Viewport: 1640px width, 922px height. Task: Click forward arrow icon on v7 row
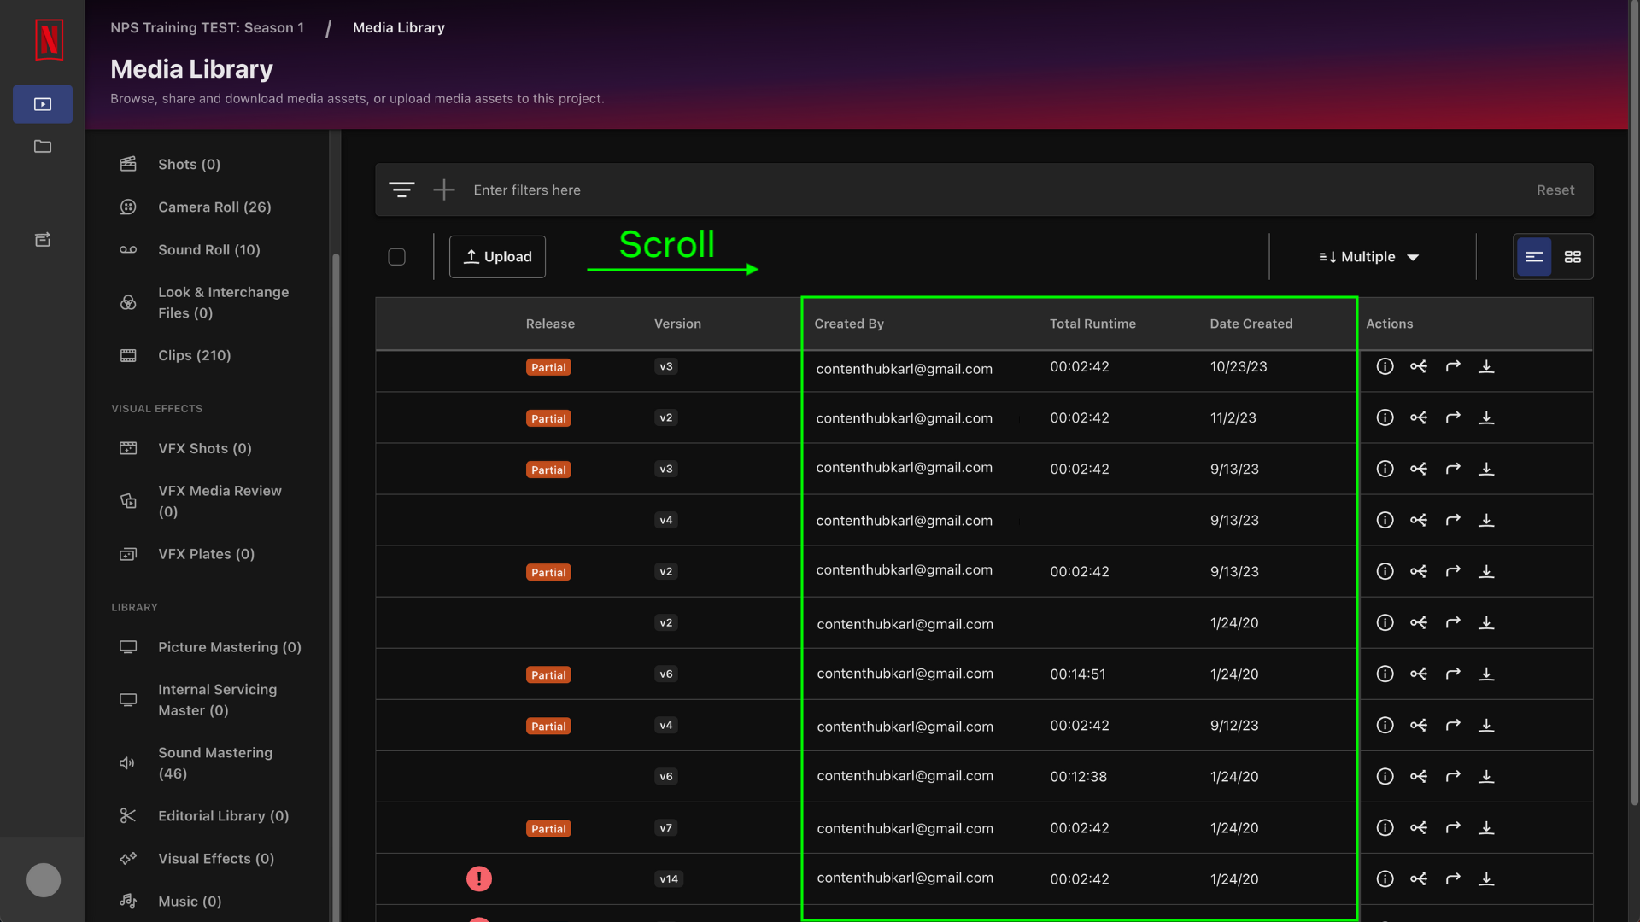(x=1453, y=827)
